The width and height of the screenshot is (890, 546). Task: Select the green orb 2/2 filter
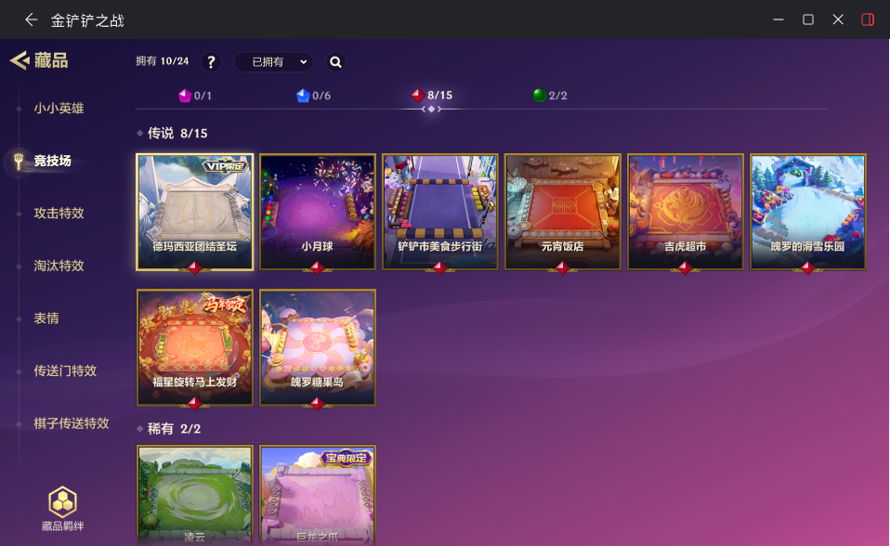550,96
